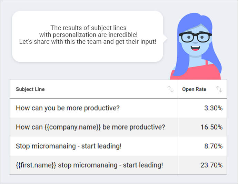Click the speech bubble message text

click(88, 35)
